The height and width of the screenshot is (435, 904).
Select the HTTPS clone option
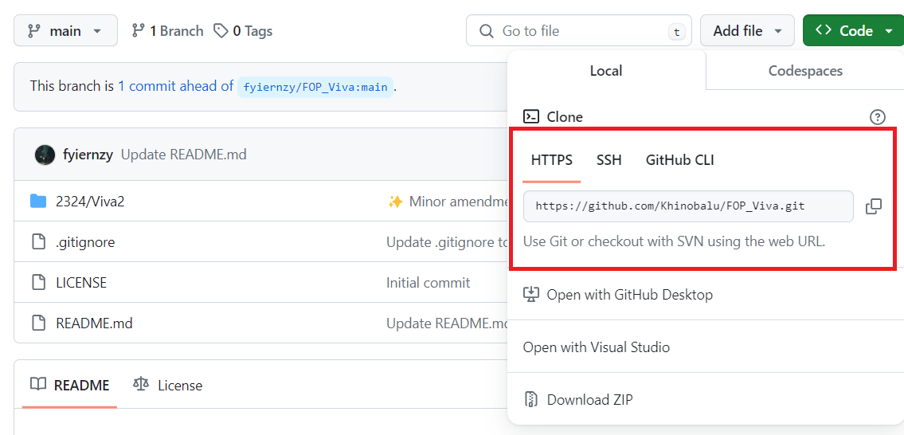coord(552,160)
